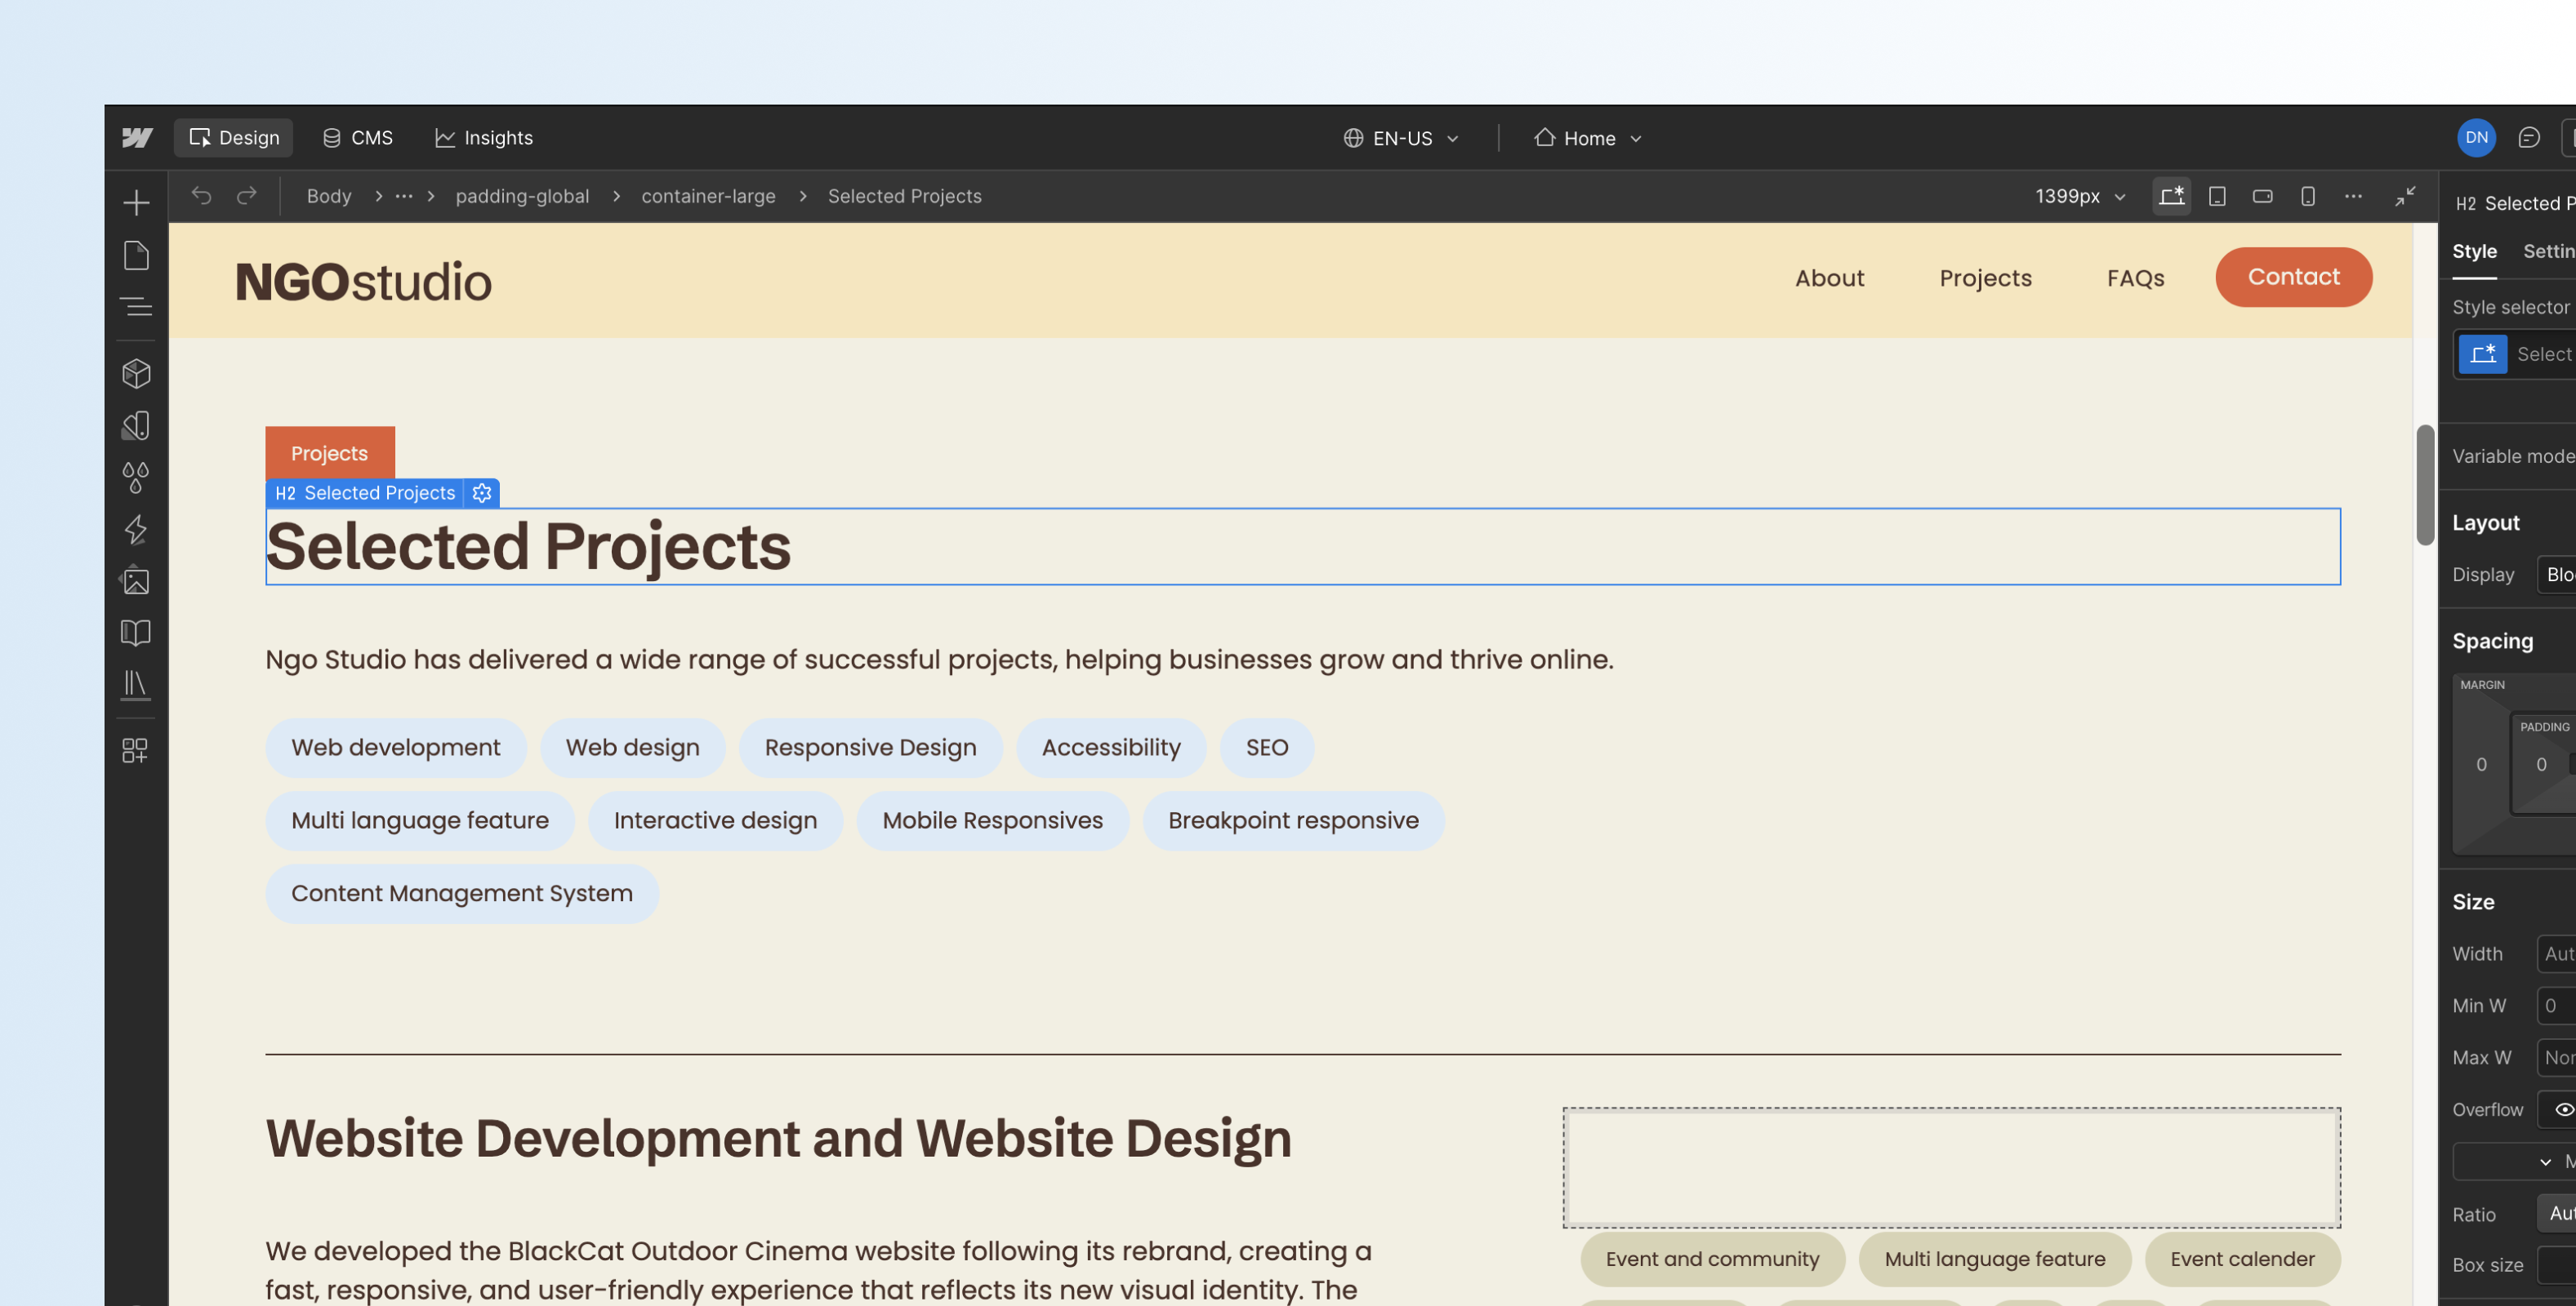Select the base desktop breakpoint
This screenshot has height=1306, width=2576.
pos(2171,196)
